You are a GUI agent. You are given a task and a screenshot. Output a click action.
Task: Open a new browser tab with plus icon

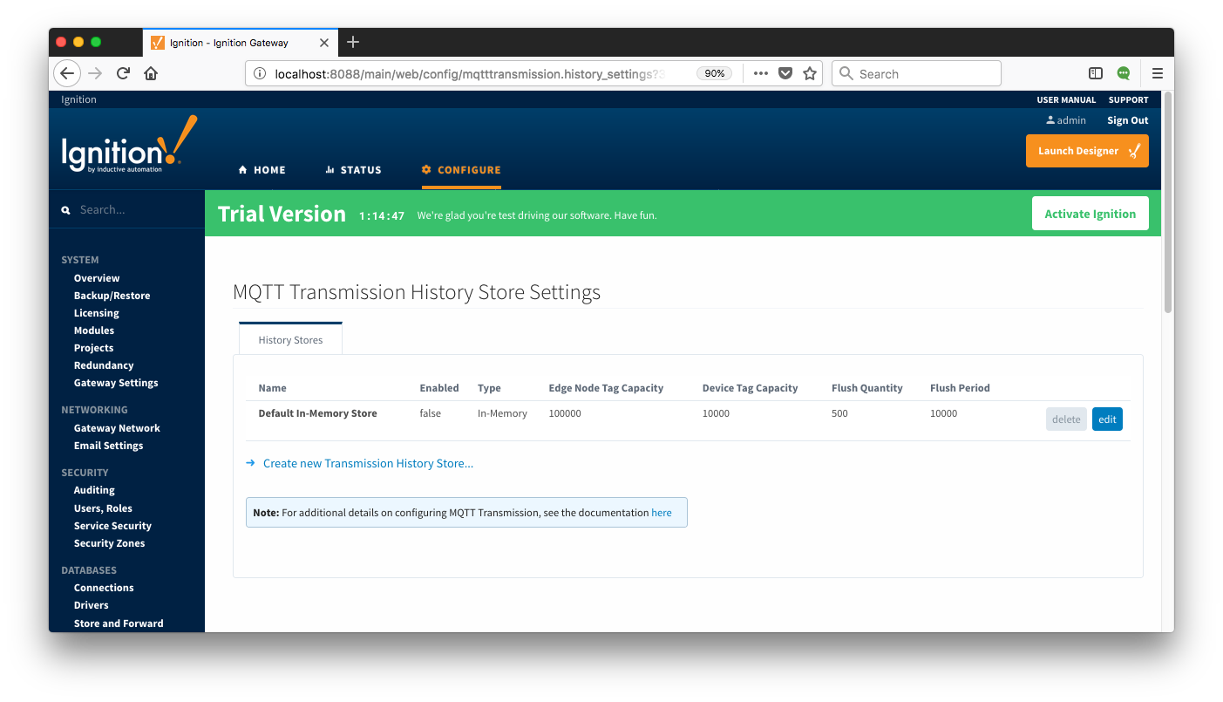[353, 42]
